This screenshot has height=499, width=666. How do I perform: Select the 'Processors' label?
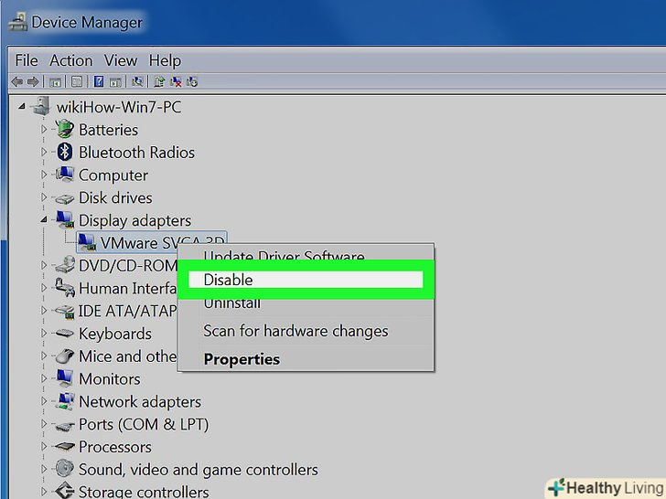115,447
